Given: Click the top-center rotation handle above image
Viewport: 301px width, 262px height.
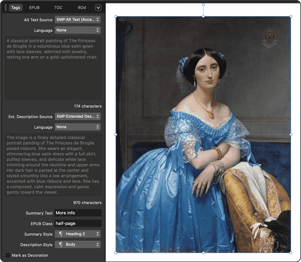Looking at the screenshot, I should click(x=203, y=5).
